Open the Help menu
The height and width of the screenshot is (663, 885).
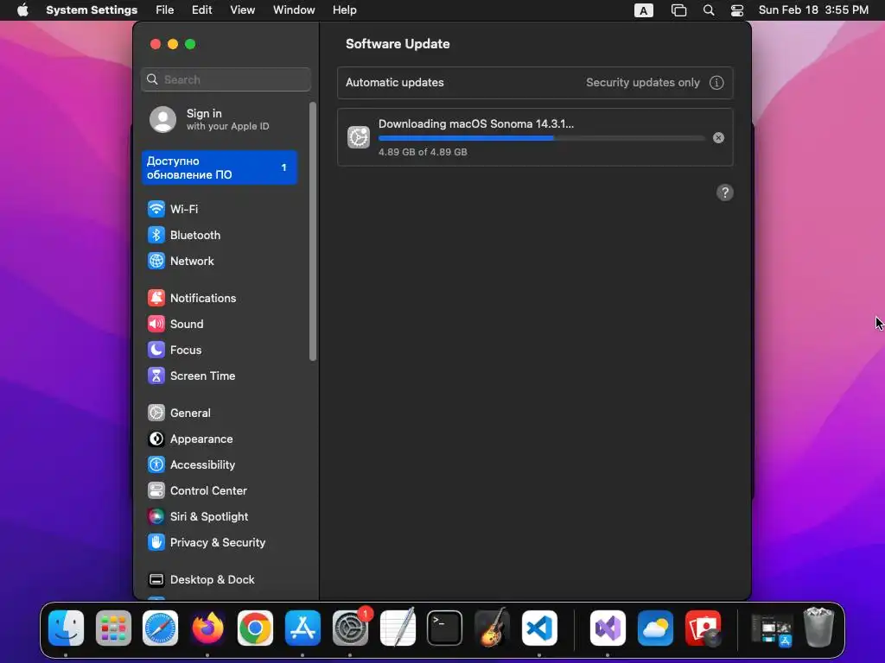click(344, 10)
